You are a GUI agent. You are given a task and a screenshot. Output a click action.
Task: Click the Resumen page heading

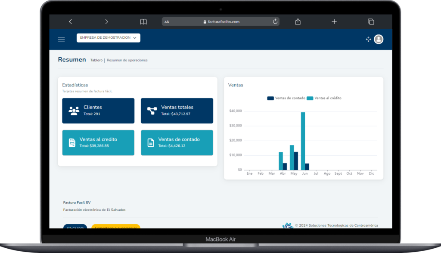(x=72, y=60)
